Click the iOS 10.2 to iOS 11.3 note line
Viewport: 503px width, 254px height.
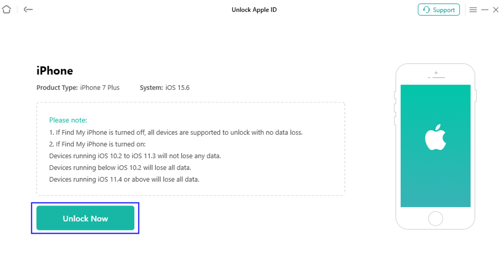(x=135, y=156)
